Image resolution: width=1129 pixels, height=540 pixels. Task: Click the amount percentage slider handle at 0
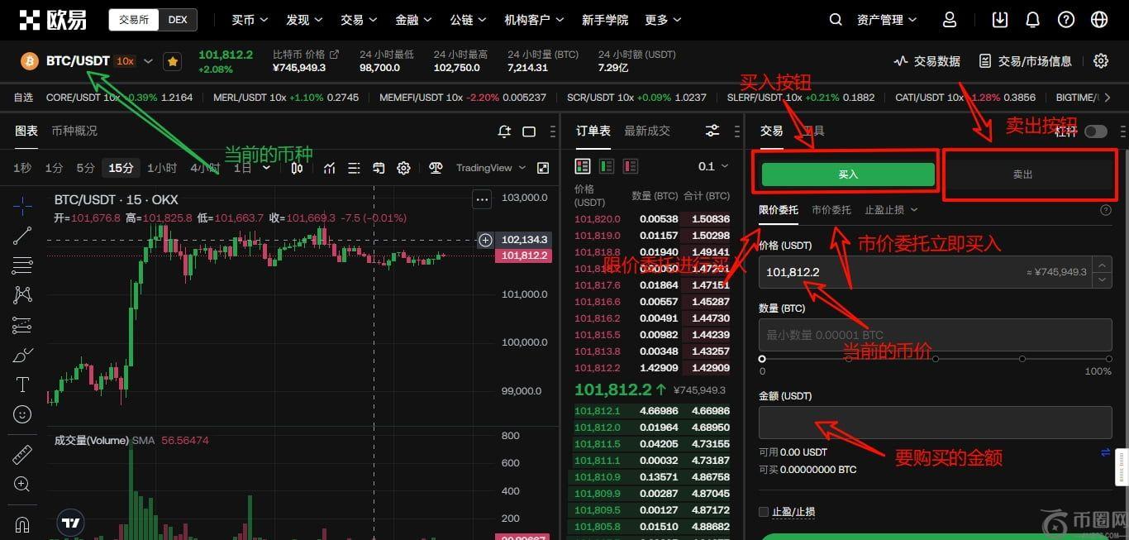point(762,359)
